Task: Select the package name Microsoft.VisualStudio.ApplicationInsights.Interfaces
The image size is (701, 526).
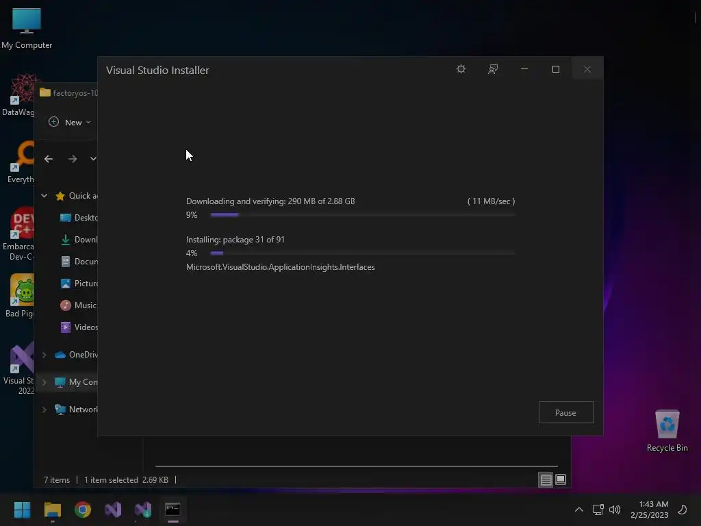Action: coord(280,267)
